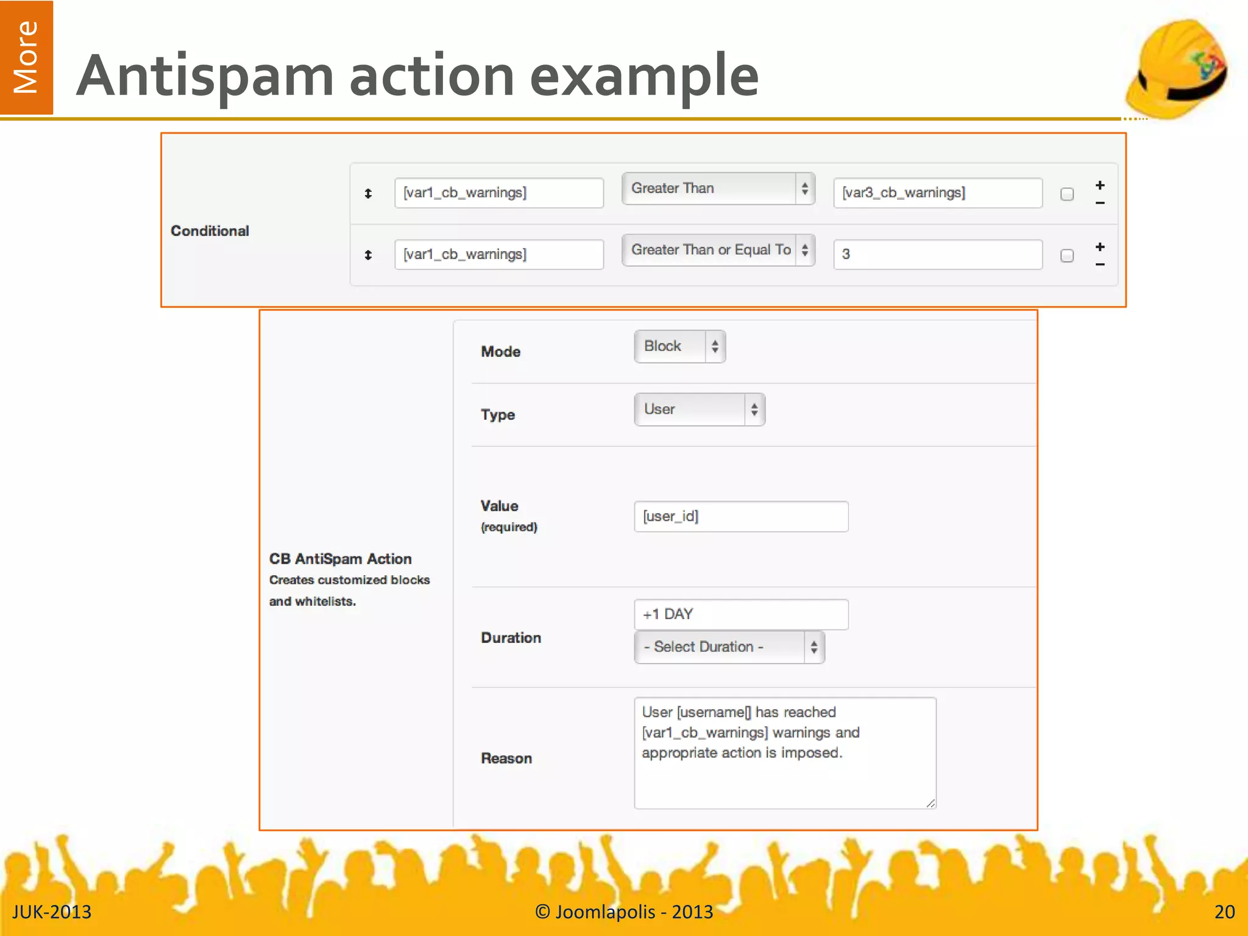This screenshot has height=936, width=1248.
Task: Click the © Joomlapolis - 2013 footer text
Action: [x=624, y=912]
